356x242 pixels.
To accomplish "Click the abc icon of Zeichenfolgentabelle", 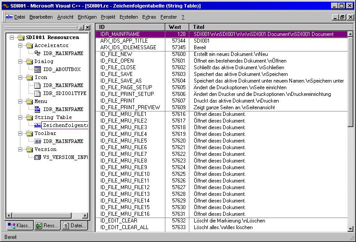I will coord(37,125).
